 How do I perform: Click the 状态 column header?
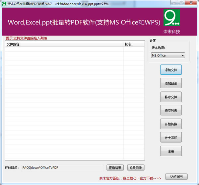134,44
